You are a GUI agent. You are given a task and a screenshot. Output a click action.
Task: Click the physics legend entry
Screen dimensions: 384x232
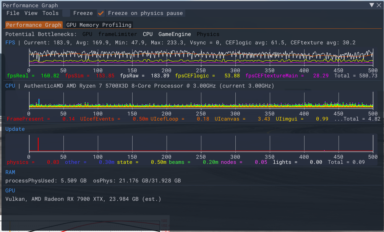[x=33, y=162]
